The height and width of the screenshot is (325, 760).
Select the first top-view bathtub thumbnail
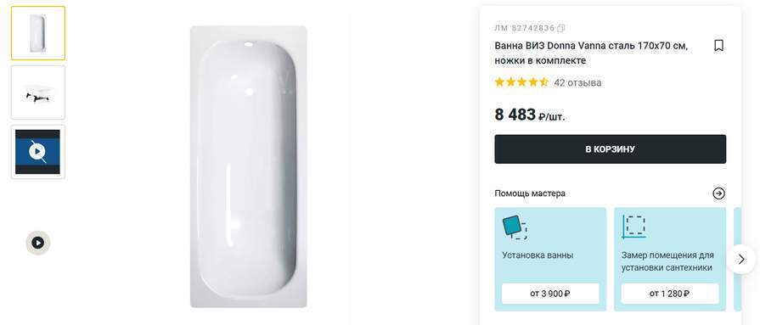38,33
